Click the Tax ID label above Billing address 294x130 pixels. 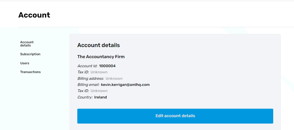click(x=83, y=72)
